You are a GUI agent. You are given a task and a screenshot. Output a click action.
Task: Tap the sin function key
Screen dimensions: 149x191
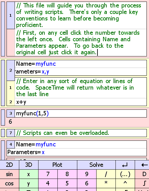pos(10,174)
